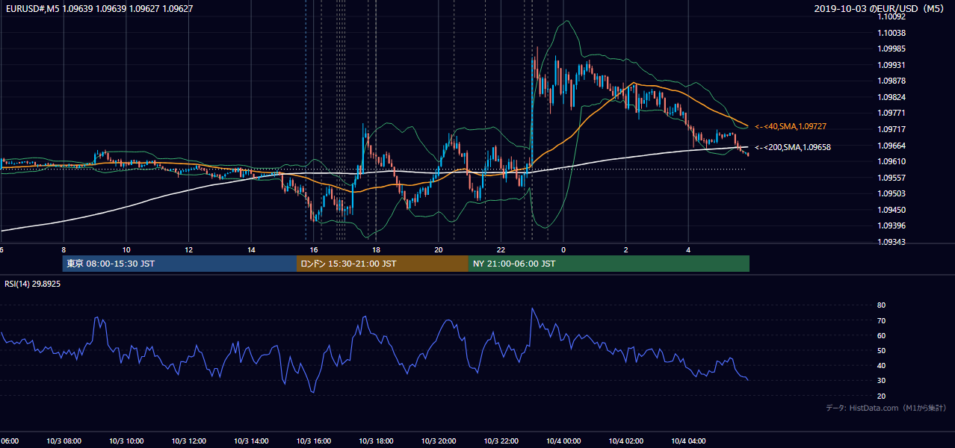Click price level 1.09717 on axis
The image size is (955, 448).
point(891,129)
